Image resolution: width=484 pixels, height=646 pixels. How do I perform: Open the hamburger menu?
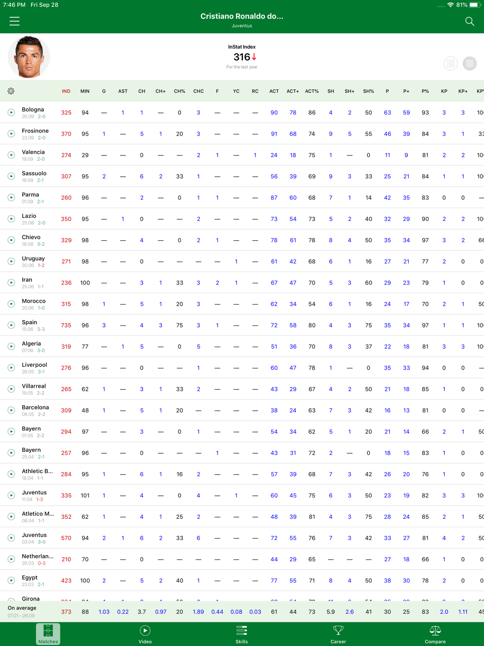pos(15,21)
